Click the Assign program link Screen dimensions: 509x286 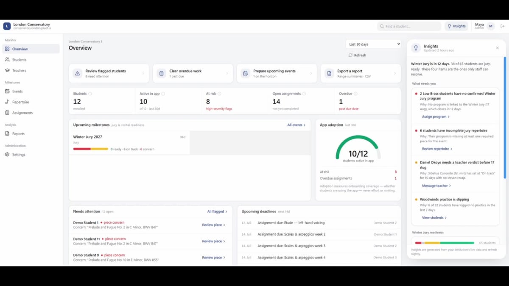(x=436, y=117)
